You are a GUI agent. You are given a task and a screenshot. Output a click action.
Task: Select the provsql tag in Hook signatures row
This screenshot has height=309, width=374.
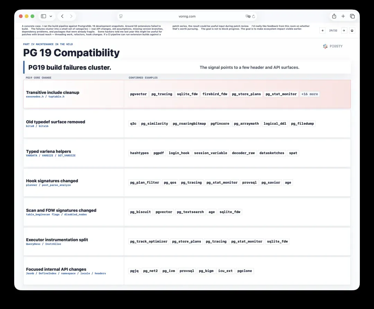(x=249, y=183)
